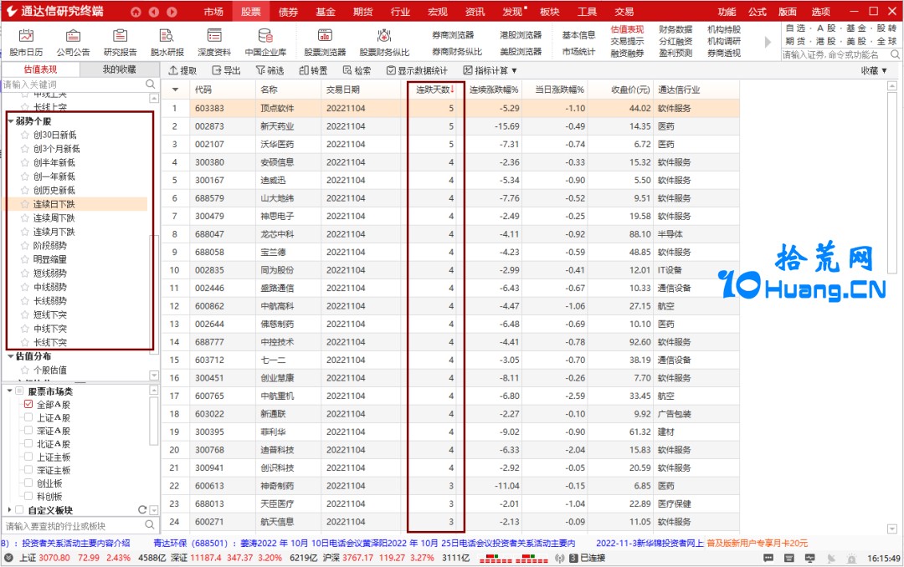
Task: Check the 上证A股 checkbox
Action: [28, 417]
